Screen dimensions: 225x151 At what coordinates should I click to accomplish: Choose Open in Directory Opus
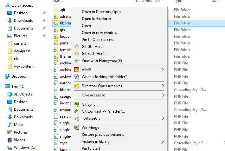[x=101, y=12]
